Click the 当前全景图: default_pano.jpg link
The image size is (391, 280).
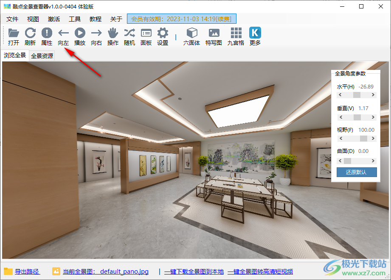[106, 272]
